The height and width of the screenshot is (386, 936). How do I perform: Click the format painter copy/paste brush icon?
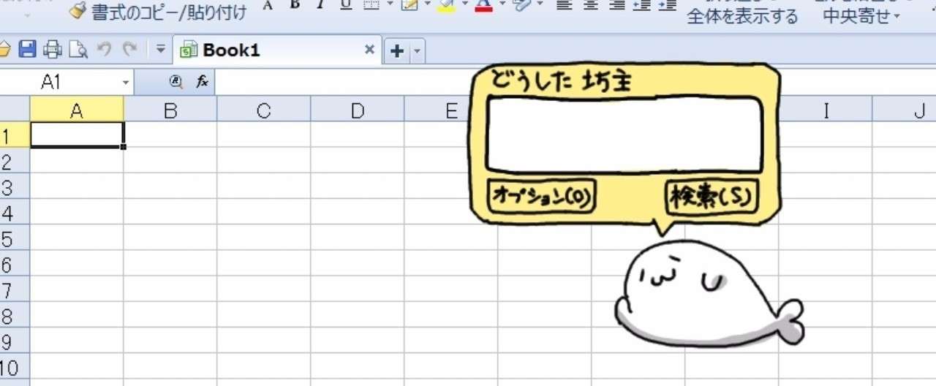click(78, 11)
